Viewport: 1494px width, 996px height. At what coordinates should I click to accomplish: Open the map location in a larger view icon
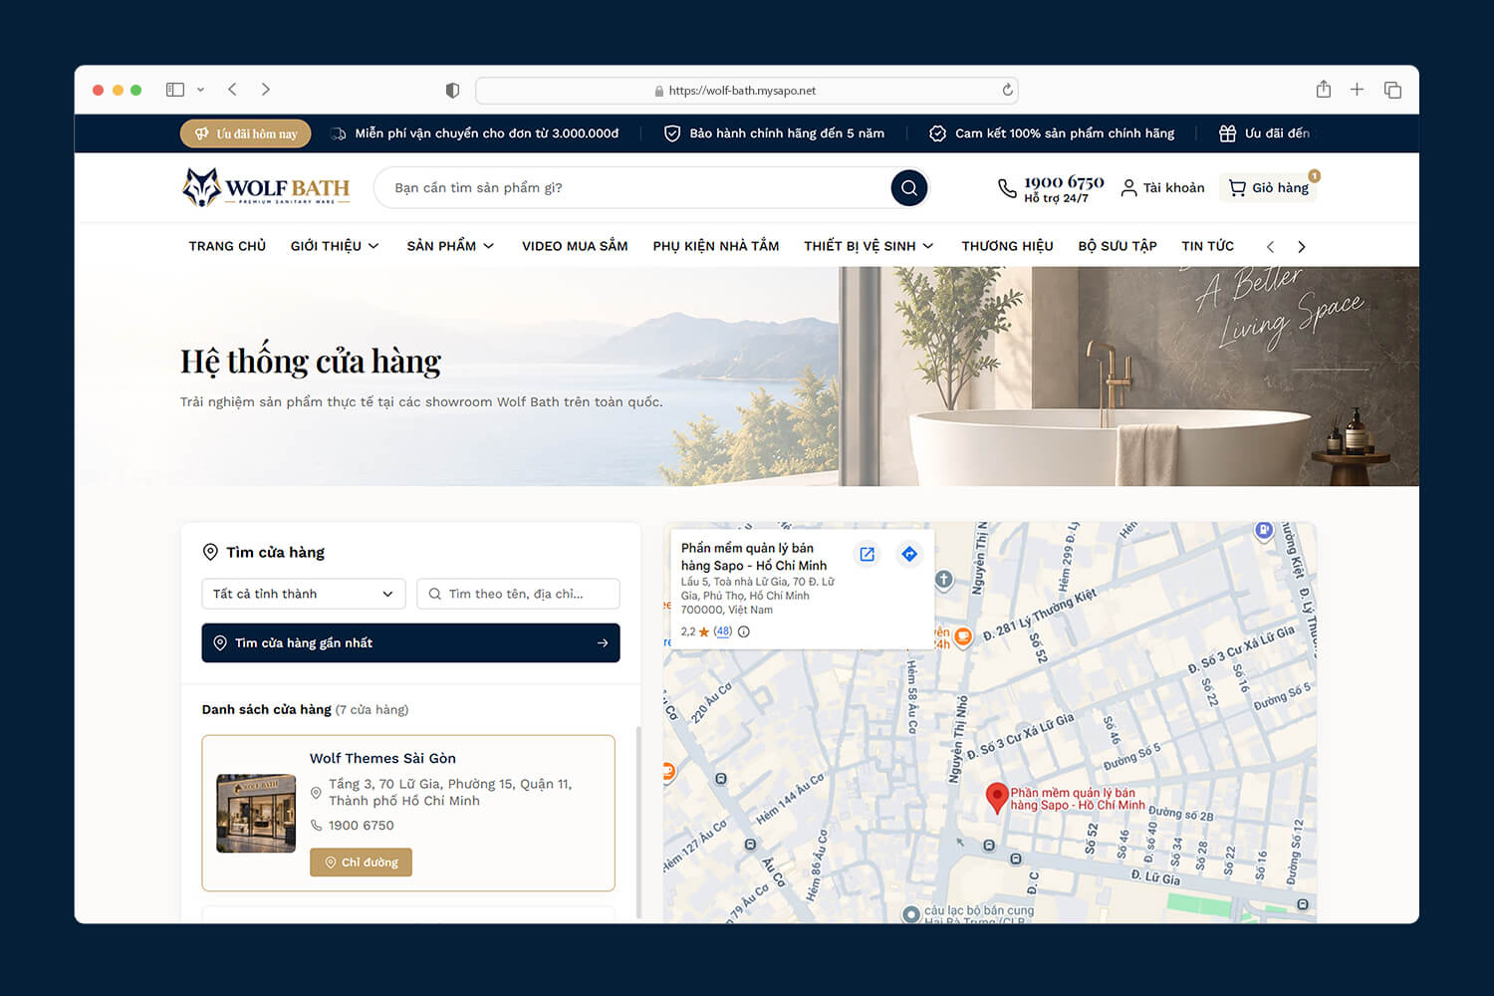pos(868,554)
